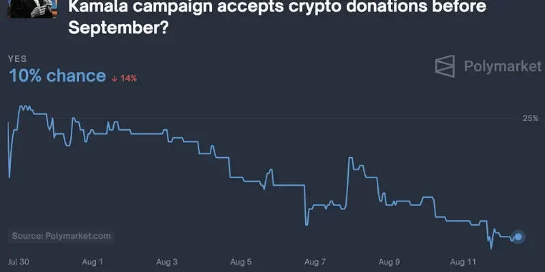Jump to Aug 7 on the time axis
The width and height of the screenshot is (545, 272).
click(x=315, y=261)
